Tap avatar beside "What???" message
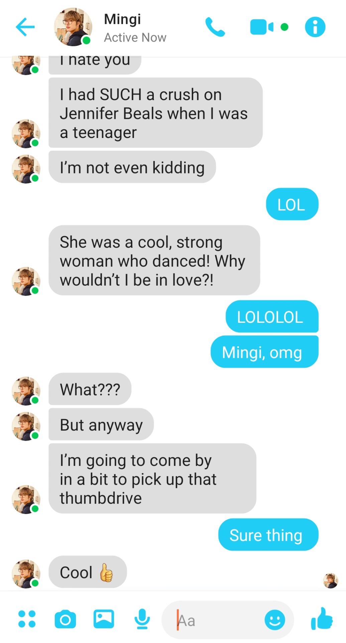 pos(26,391)
